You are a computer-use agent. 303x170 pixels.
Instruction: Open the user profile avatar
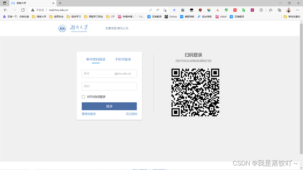tap(288, 10)
